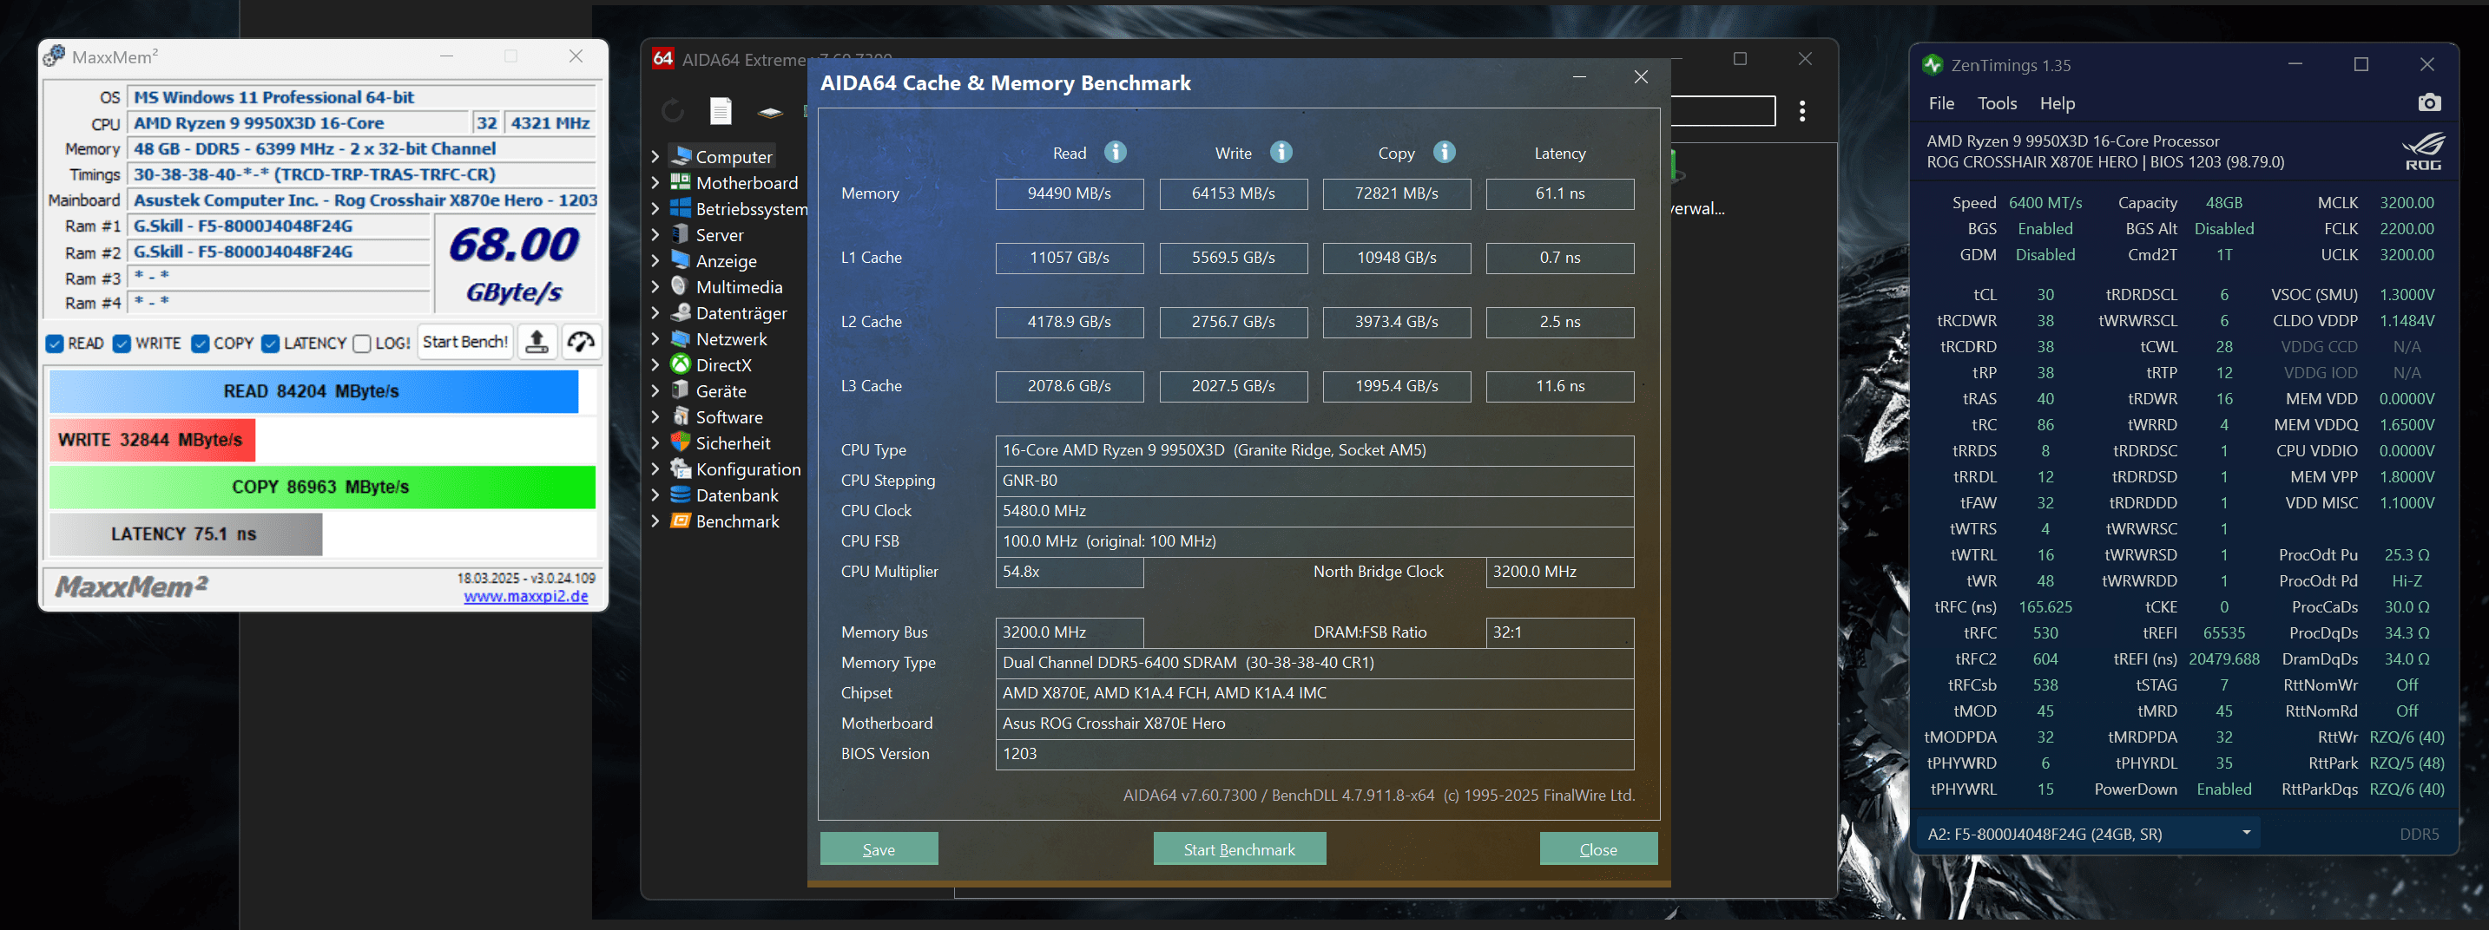
Task: Expand the Netzwerk tree node
Action: 655,339
